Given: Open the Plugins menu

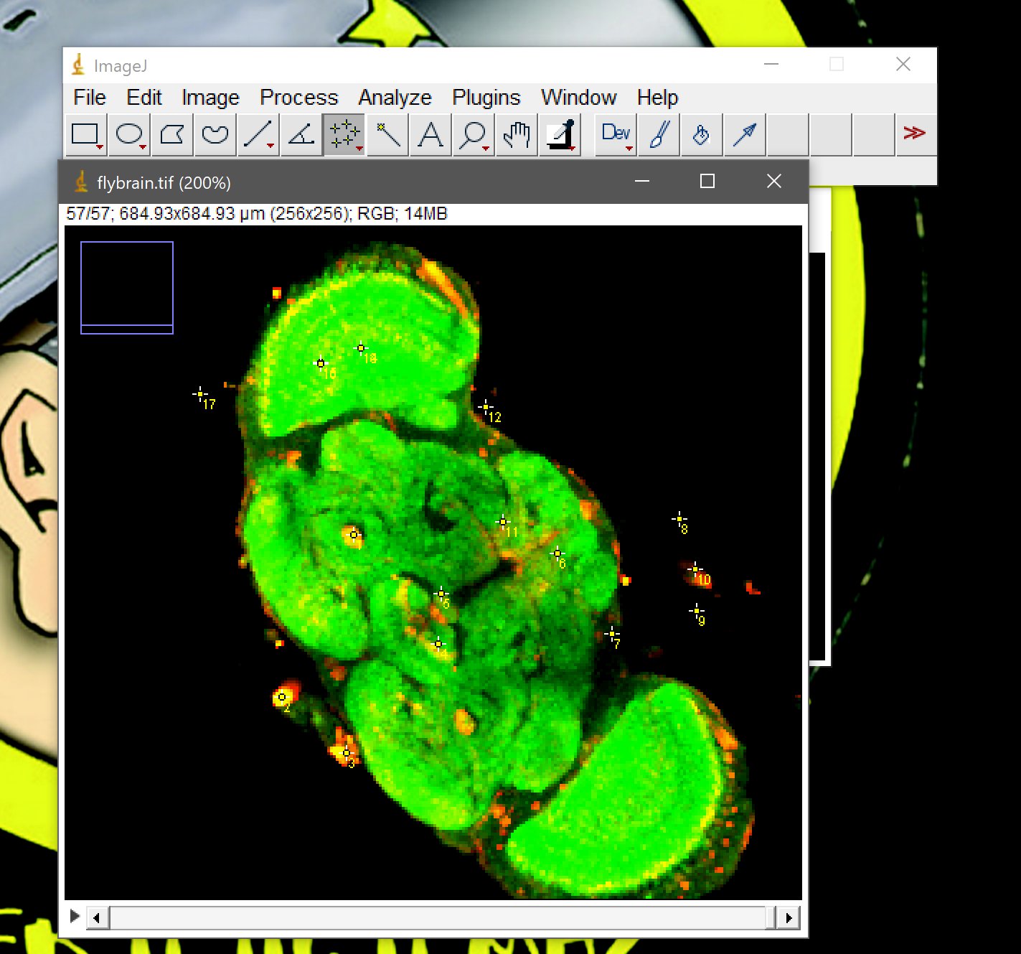Looking at the screenshot, I should (x=486, y=98).
